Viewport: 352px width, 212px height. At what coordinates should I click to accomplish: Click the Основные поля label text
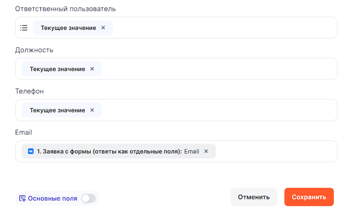click(x=52, y=199)
